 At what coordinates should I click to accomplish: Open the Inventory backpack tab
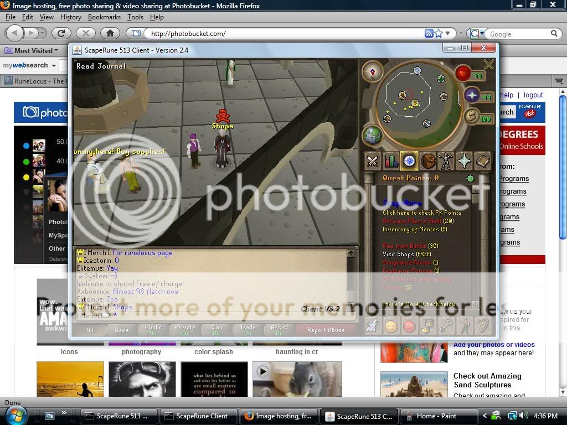point(427,161)
